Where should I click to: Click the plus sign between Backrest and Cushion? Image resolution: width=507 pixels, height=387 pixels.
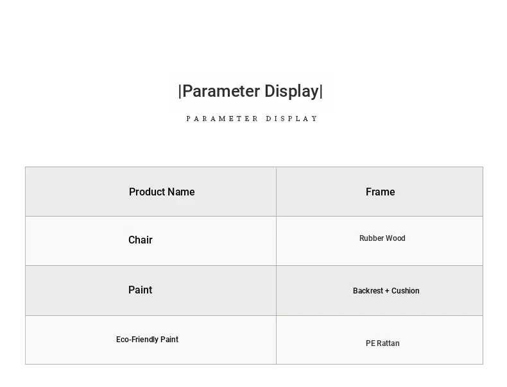click(387, 291)
